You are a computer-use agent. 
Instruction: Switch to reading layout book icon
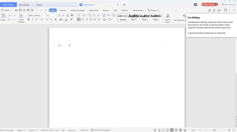[167, 130]
